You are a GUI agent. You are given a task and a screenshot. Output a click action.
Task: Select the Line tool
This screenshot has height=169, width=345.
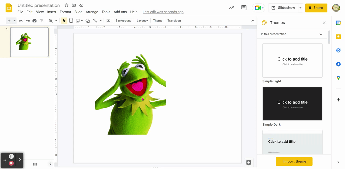(x=95, y=21)
